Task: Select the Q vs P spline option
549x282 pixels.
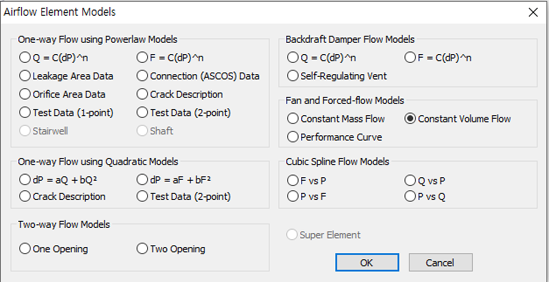Action: coord(410,180)
